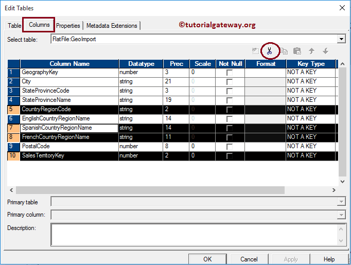The height and width of the screenshot is (265, 351).
Task: Toggle Not Null for SpanishCountryRegionName
Action: [230, 128]
